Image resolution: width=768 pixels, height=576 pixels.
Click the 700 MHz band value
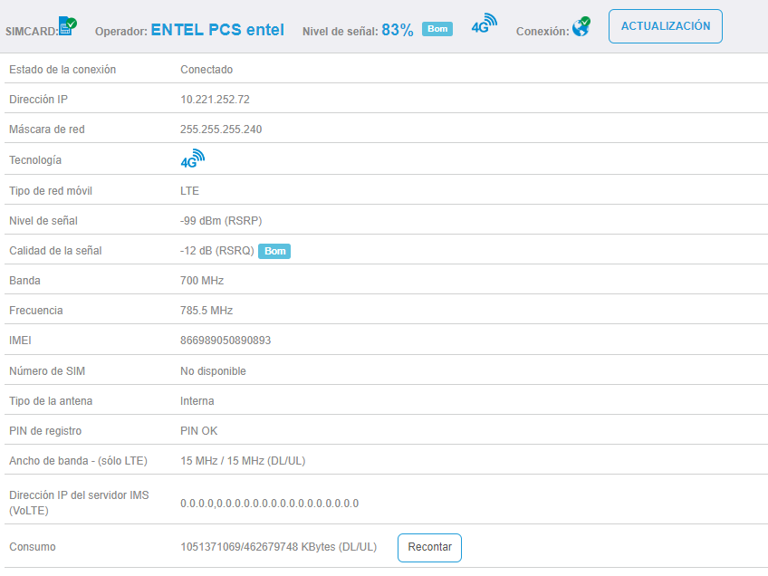(x=202, y=281)
